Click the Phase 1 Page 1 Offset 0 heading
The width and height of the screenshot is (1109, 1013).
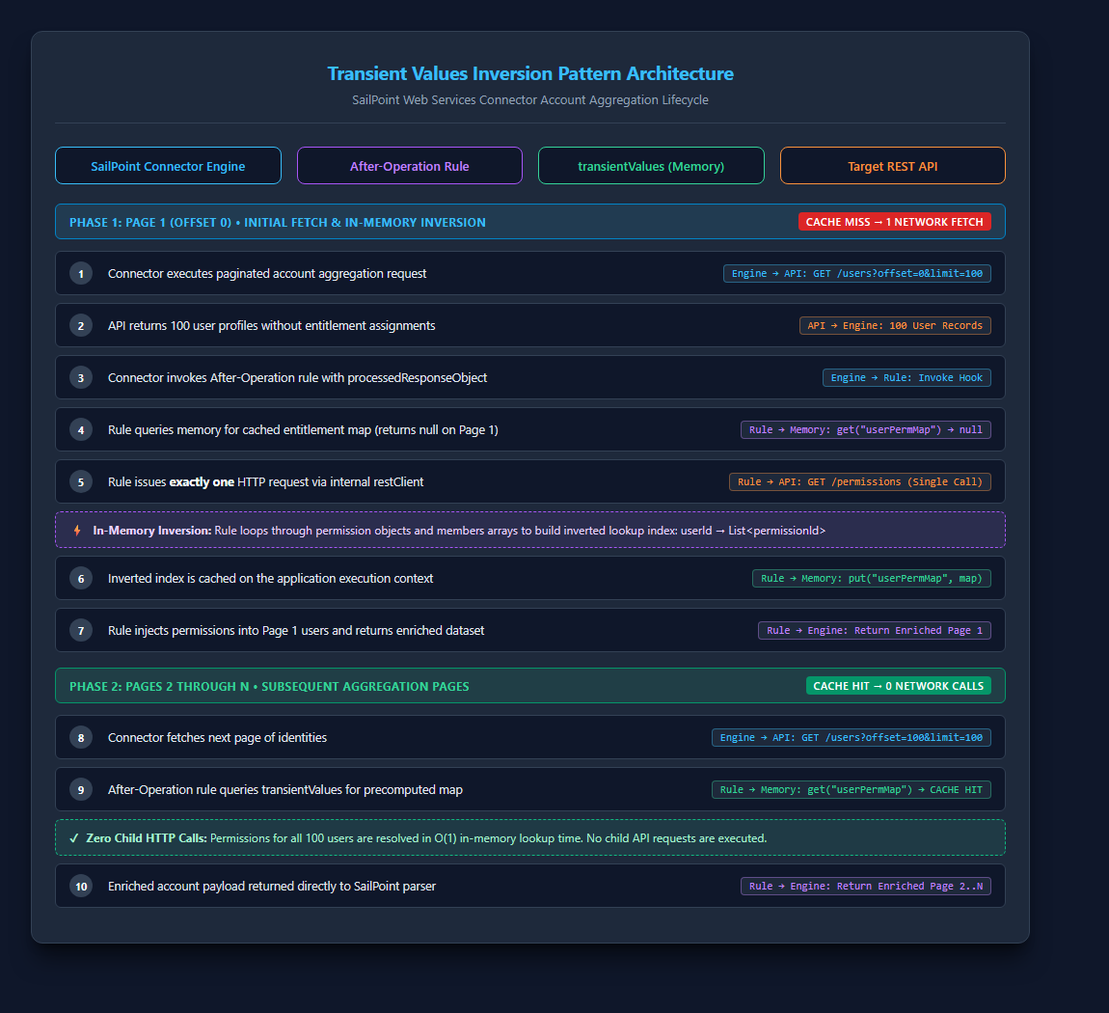pos(278,222)
